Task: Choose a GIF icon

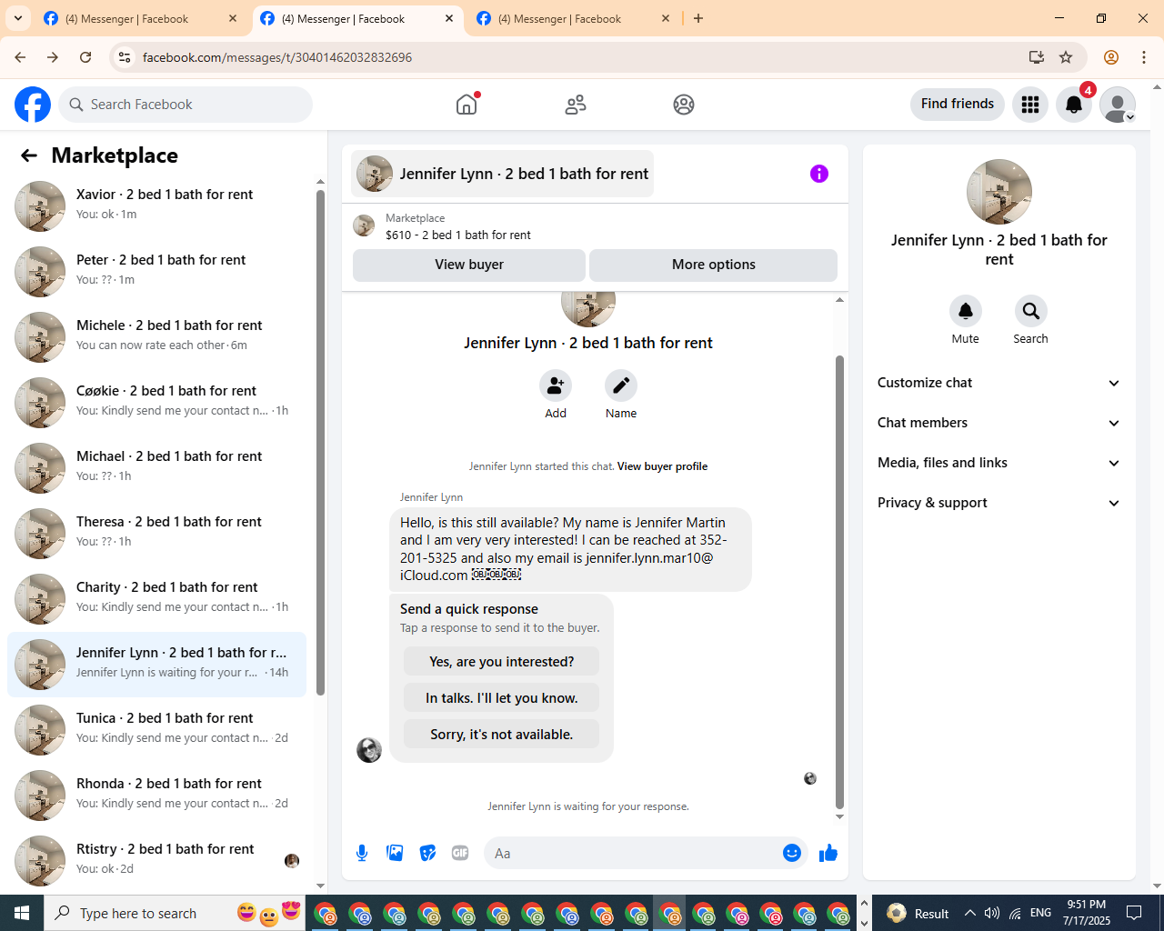Action: (460, 853)
